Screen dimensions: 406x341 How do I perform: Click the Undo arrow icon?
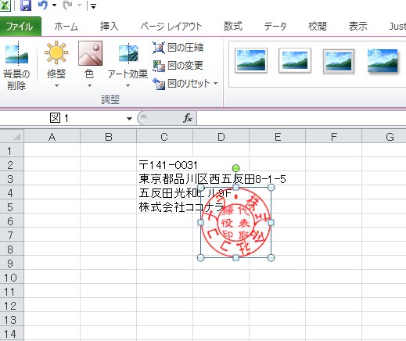click(43, 5)
